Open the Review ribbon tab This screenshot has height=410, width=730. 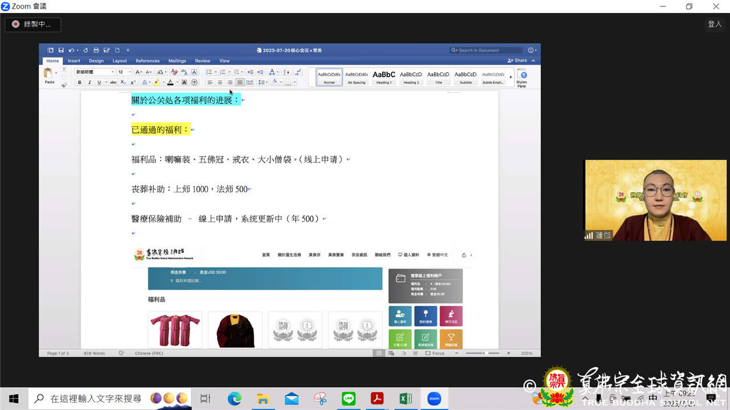tap(202, 61)
